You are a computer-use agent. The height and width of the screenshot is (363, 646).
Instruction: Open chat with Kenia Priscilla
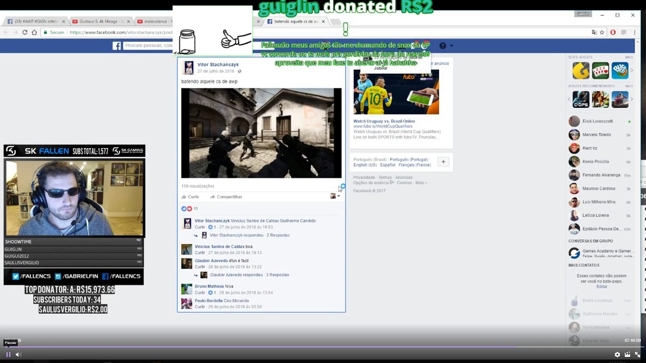pos(600,162)
